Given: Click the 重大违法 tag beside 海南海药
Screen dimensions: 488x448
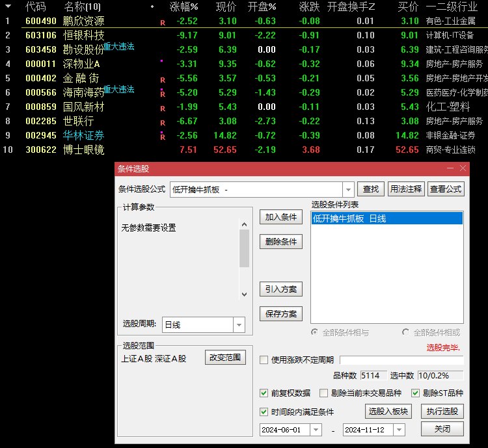Looking at the screenshot, I should (x=118, y=90).
